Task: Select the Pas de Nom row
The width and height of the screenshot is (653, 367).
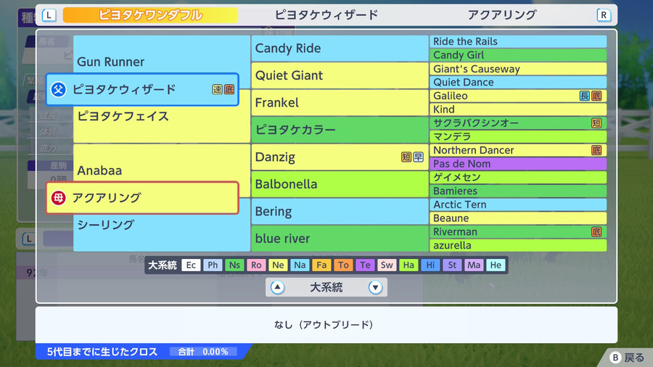Action: click(518, 164)
